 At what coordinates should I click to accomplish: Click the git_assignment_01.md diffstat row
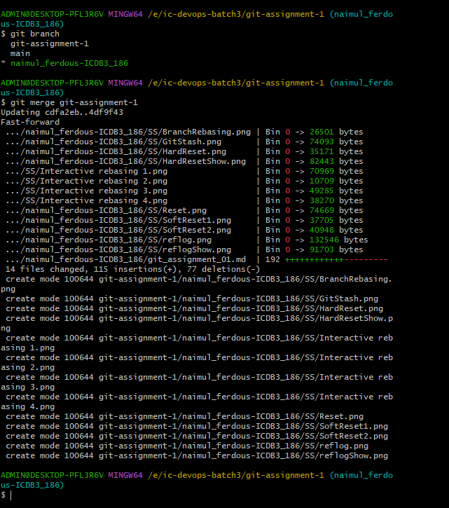(x=197, y=259)
